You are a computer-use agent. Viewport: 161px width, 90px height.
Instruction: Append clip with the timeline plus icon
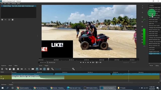[x=18, y=69]
